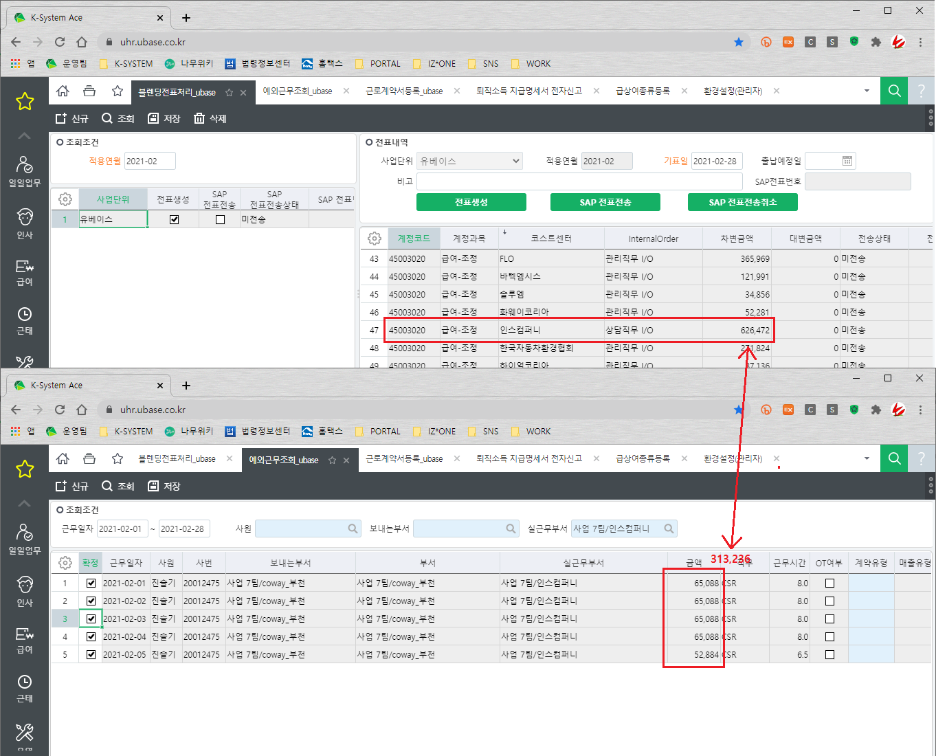Toggle OT여부 checkbox for 2021-02-01 row
The width and height of the screenshot is (936, 756).
click(829, 583)
